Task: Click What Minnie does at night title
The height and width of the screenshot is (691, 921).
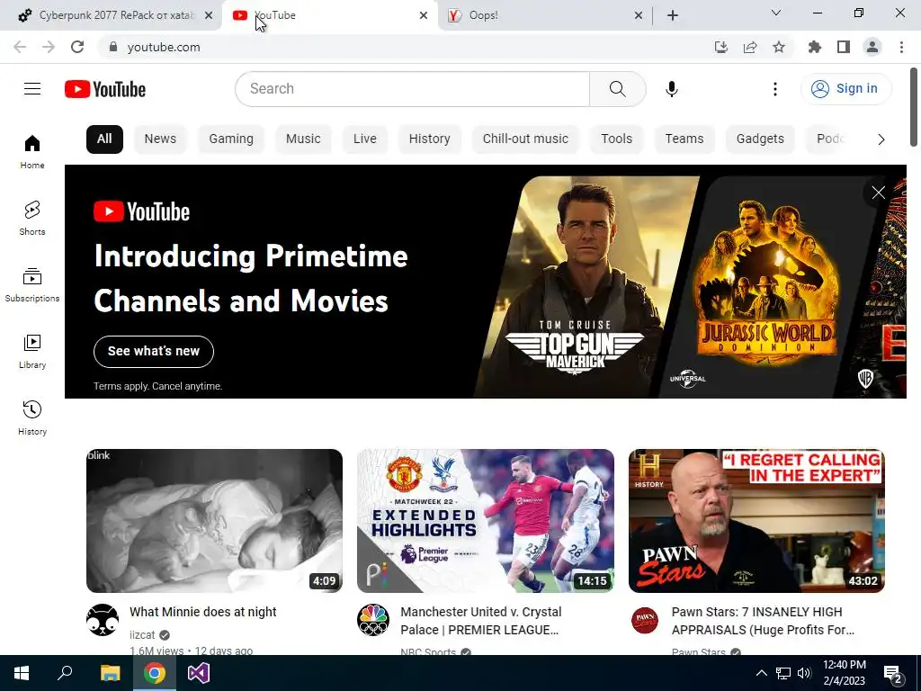Action: point(202,612)
